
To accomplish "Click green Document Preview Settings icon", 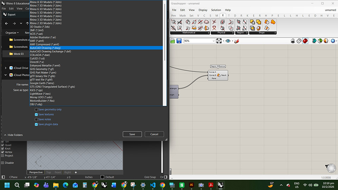I will pyautogui.click(x=320, y=41).
